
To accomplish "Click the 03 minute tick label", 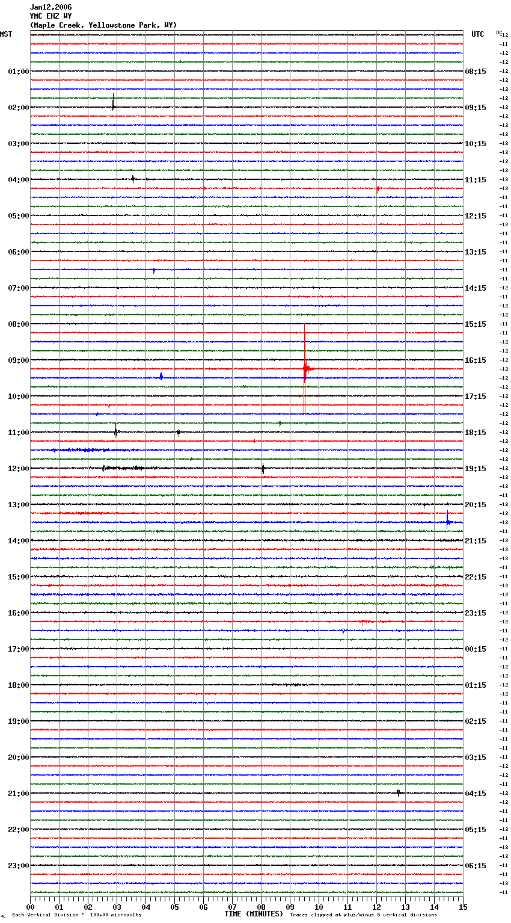I will [117, 907].
